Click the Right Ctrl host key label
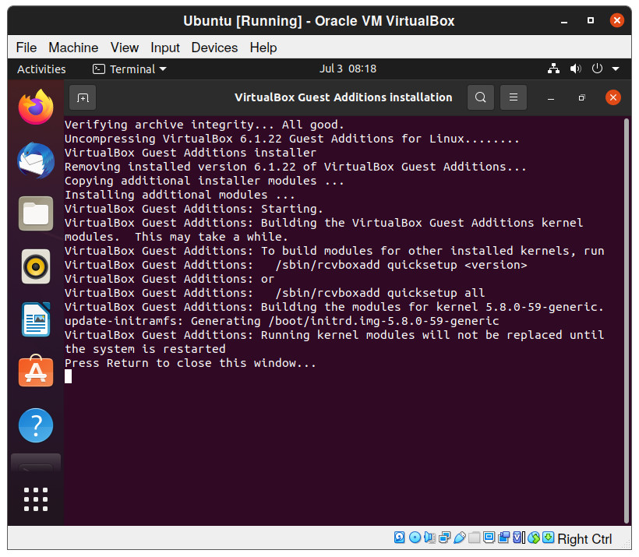 tap(584, 538)
